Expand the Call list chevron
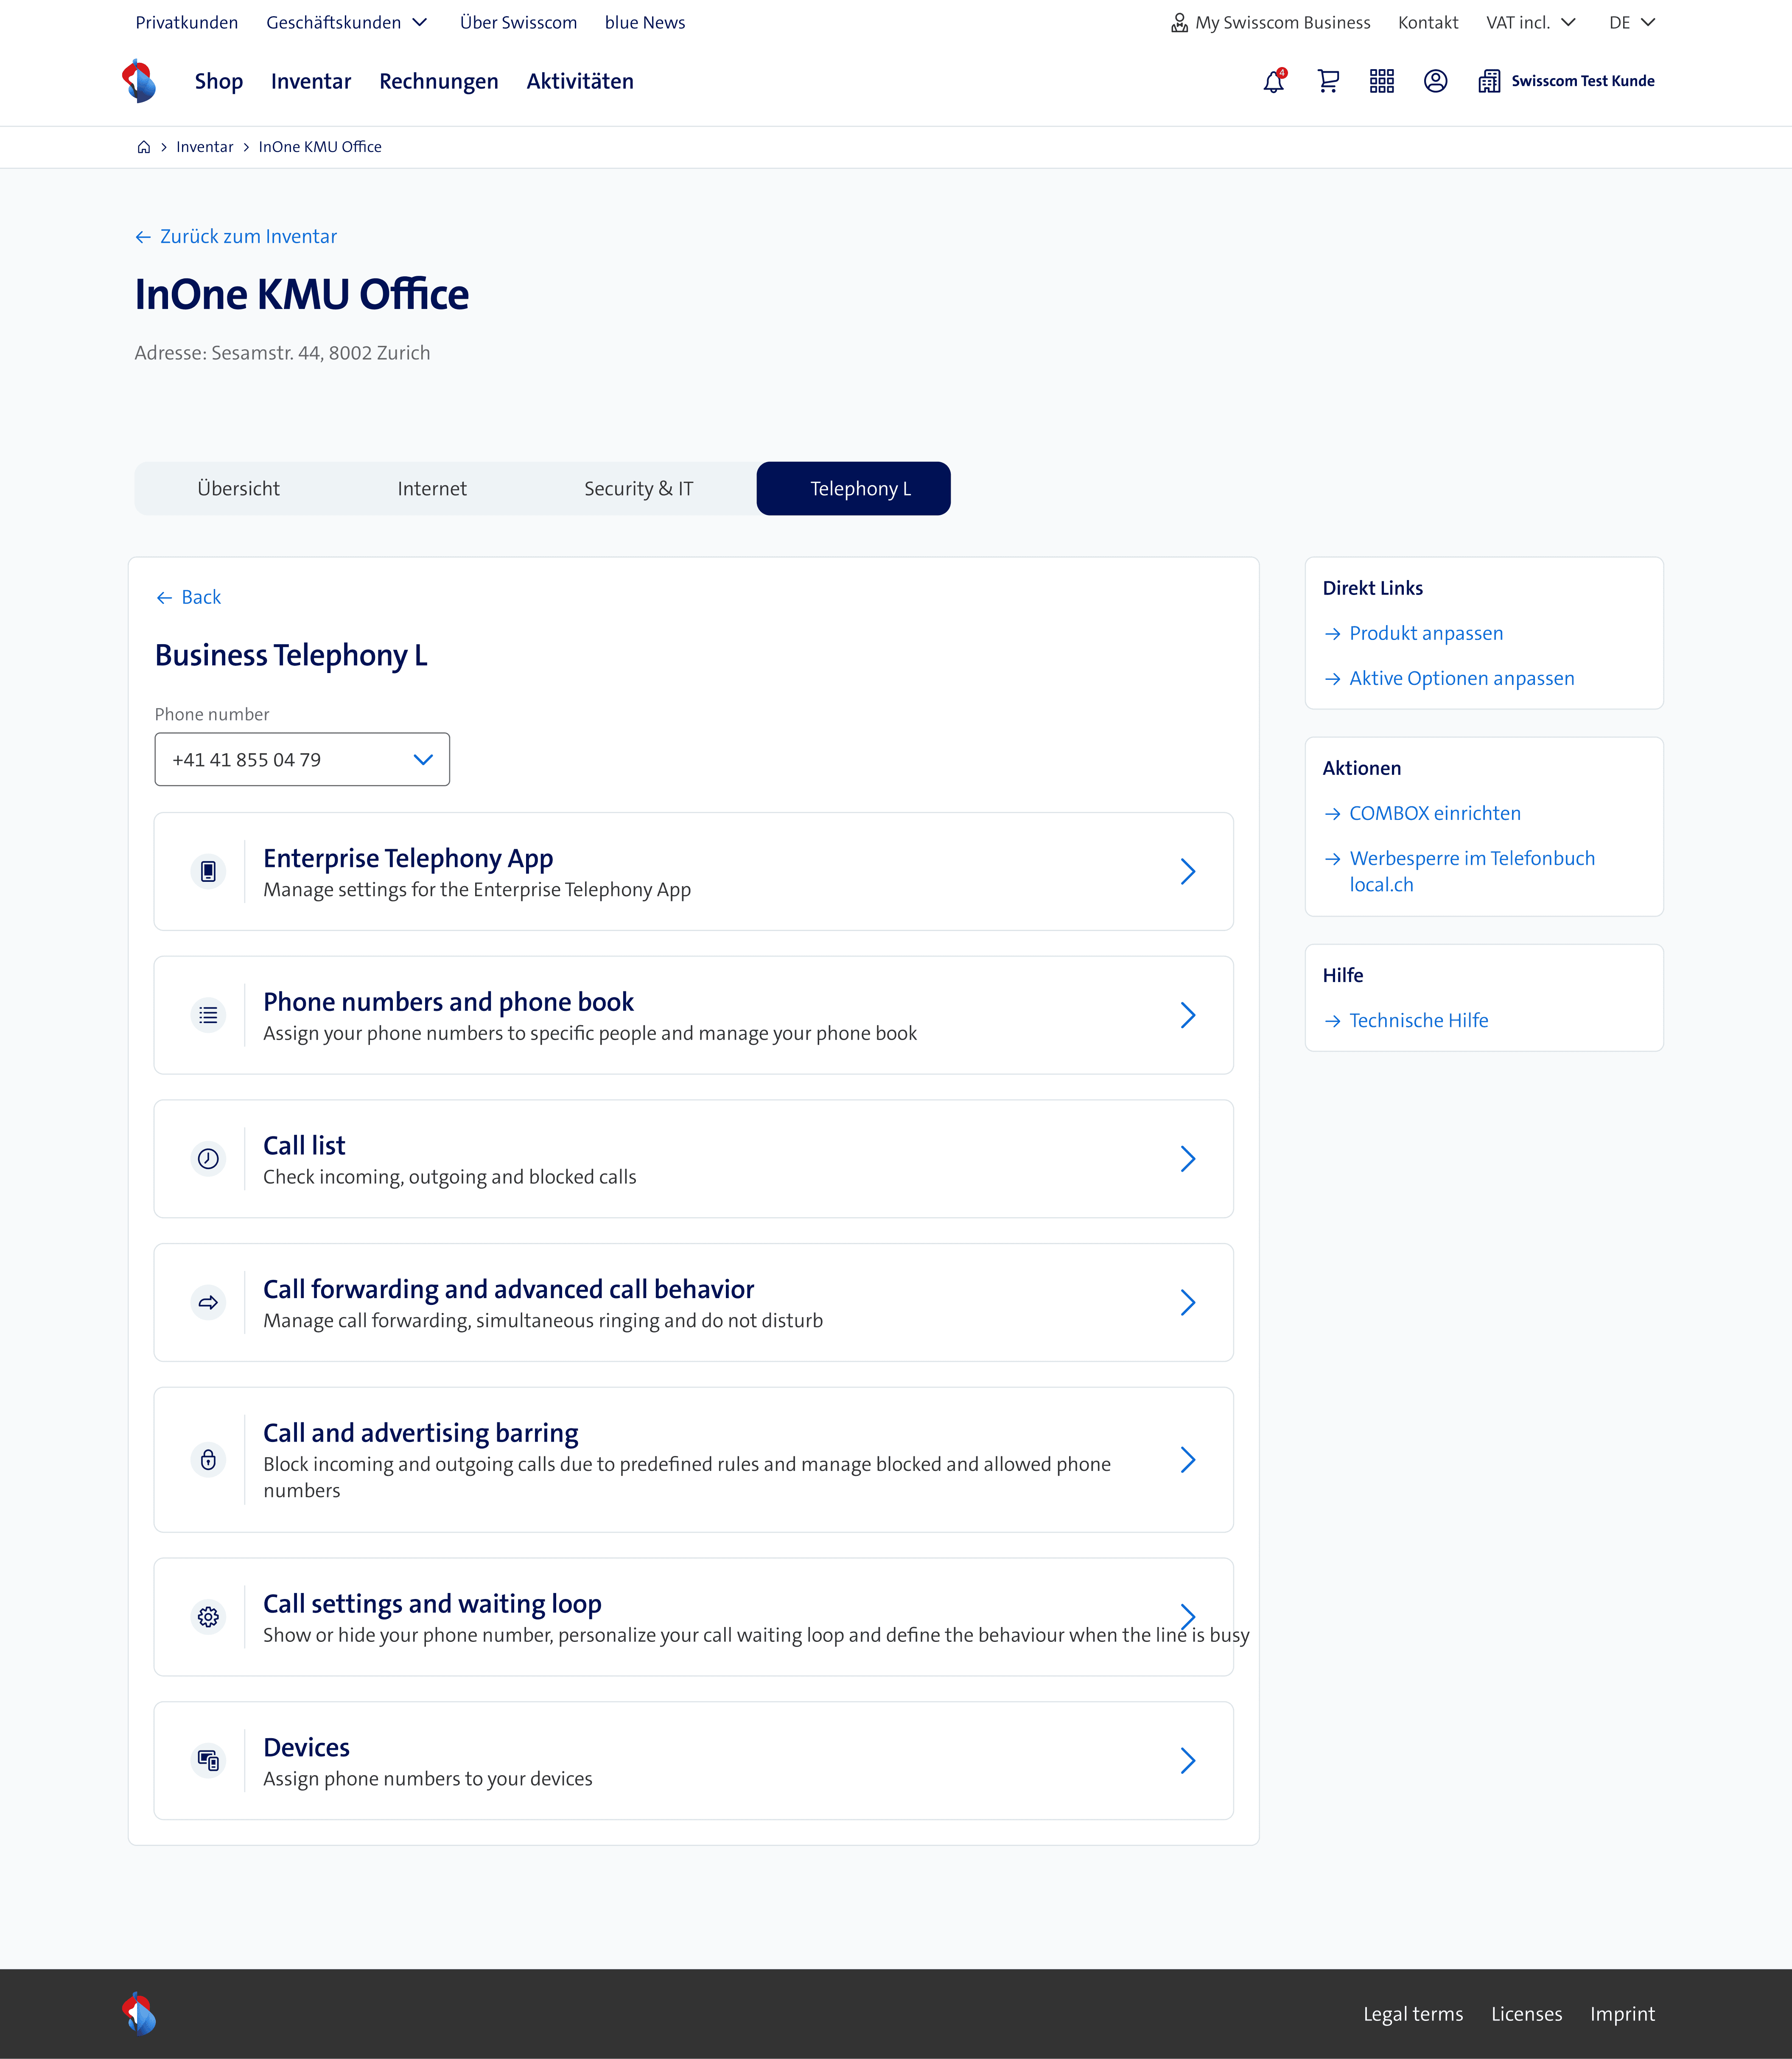 (x=1188, y=1159)
